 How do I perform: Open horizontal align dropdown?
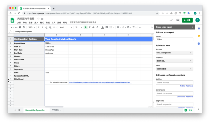[119, 27]
